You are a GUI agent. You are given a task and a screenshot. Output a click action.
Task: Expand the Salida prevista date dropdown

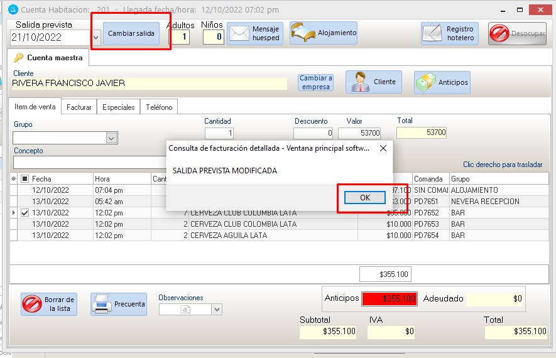click(x=96, y=38)
